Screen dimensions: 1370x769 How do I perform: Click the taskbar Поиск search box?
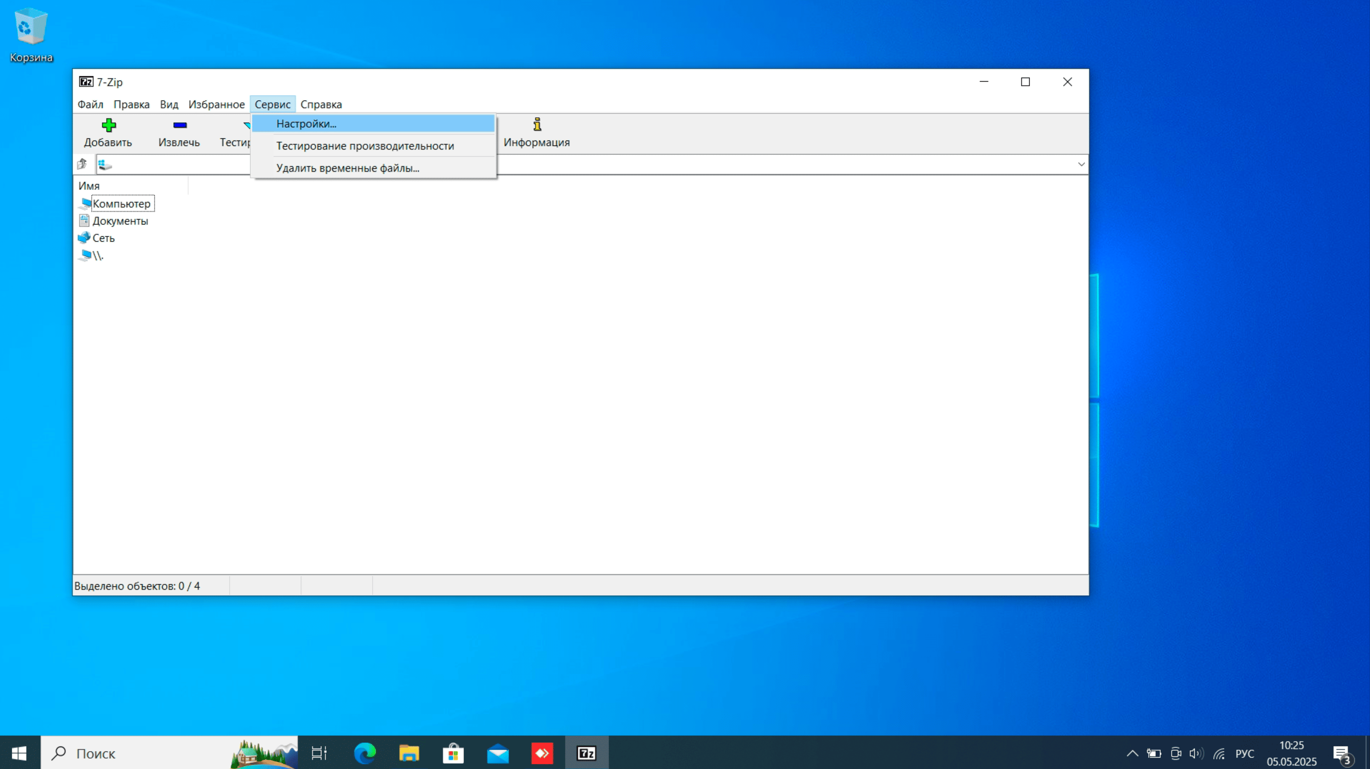point(169,753)
